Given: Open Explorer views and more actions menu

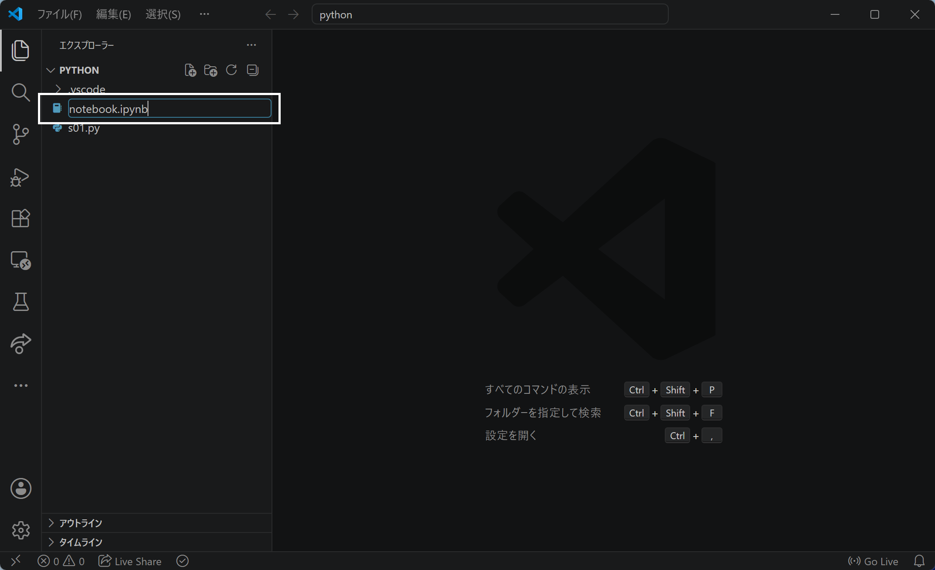Looking at the screenshot, I should point(251,45).
